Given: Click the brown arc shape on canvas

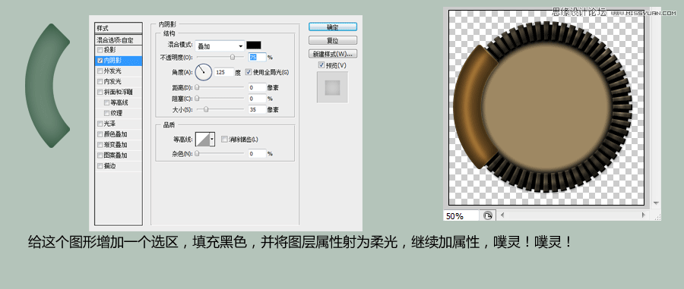Looking at the screenshot, I should pyautogui.click(x=467, y=107).
